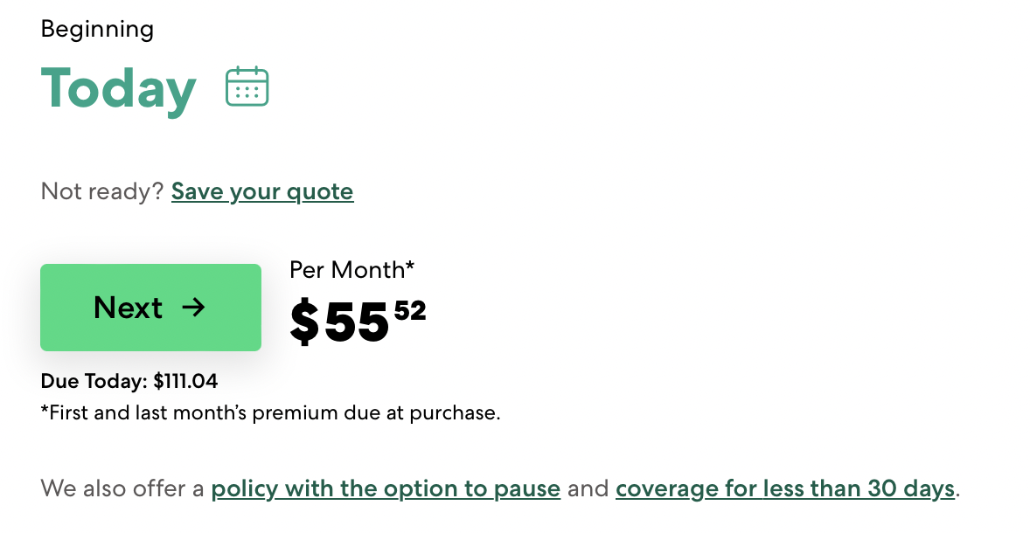Click the 'Due Today' label

[94, 381]
